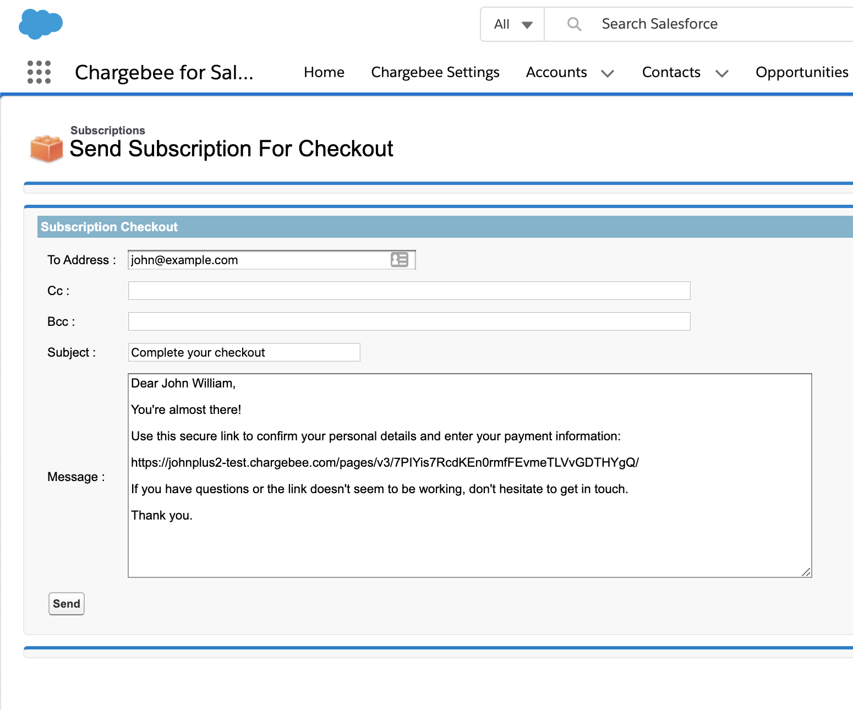Click the search magnifying glass icon
This screenshot has width=853, height=710.
pos(574,24)
